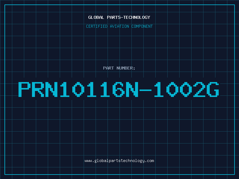Click the word COMPONENT in the subtitle
This screenshot has height=179, width=239.
[142, 26]
